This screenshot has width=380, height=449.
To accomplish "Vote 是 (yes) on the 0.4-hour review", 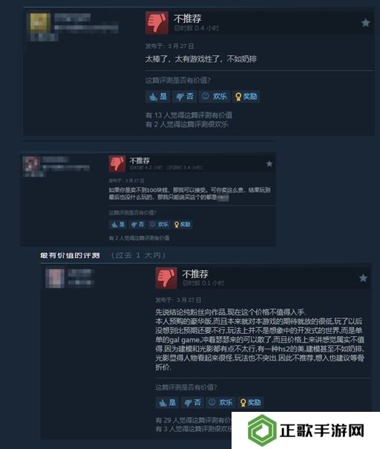I will point(158,97).
